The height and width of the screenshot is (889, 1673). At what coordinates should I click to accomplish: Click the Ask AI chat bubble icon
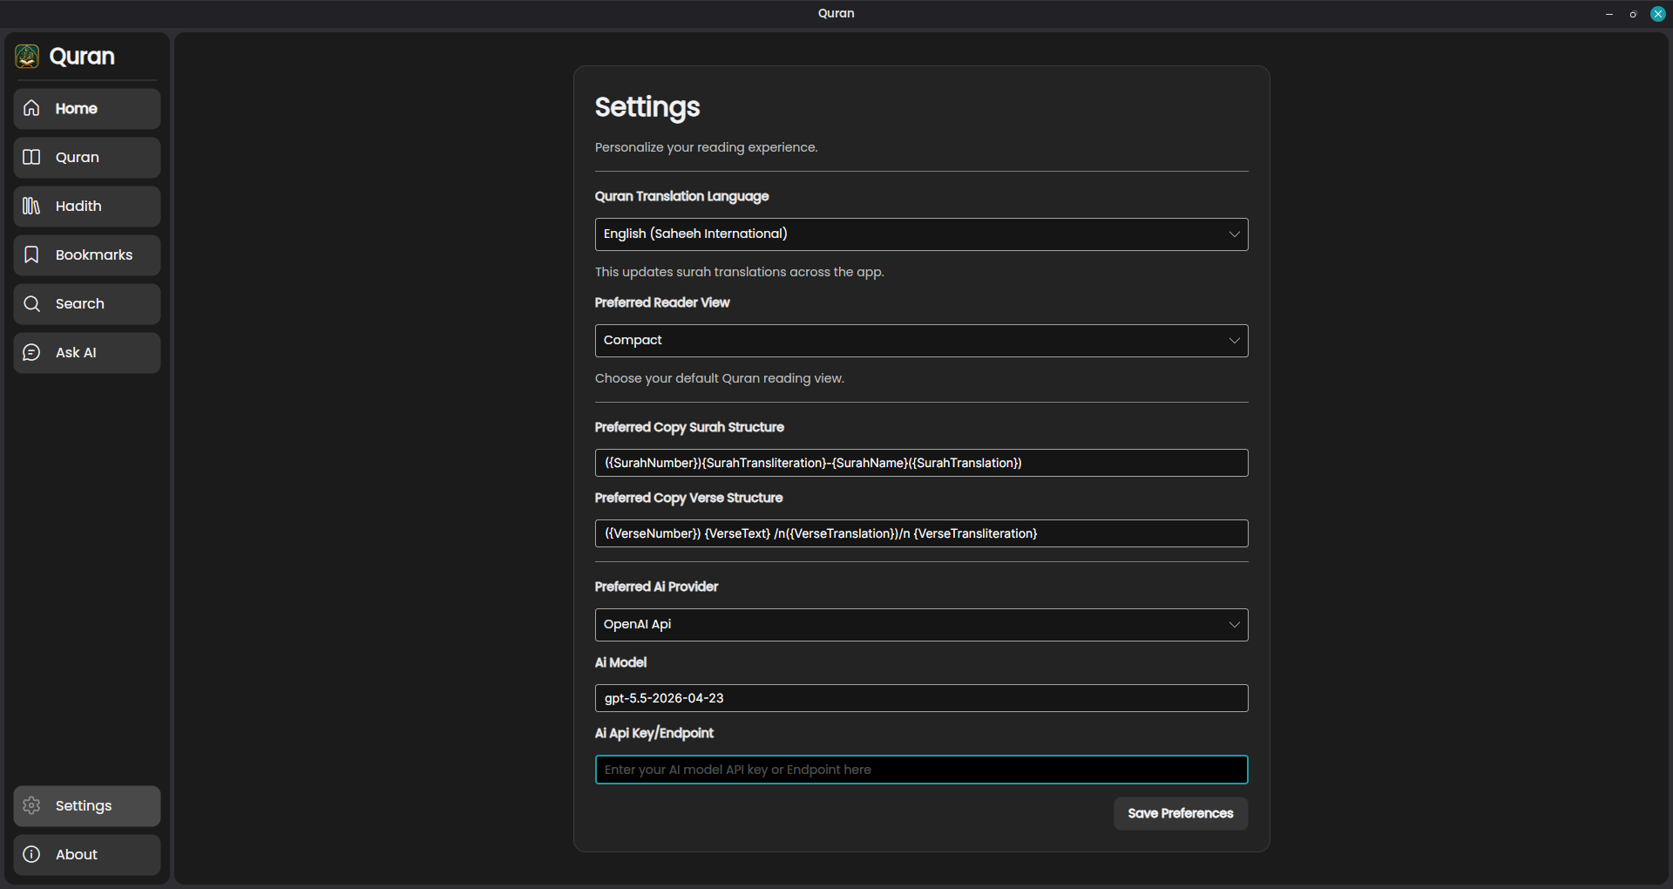pyautogui.click(x=31, y=352)
